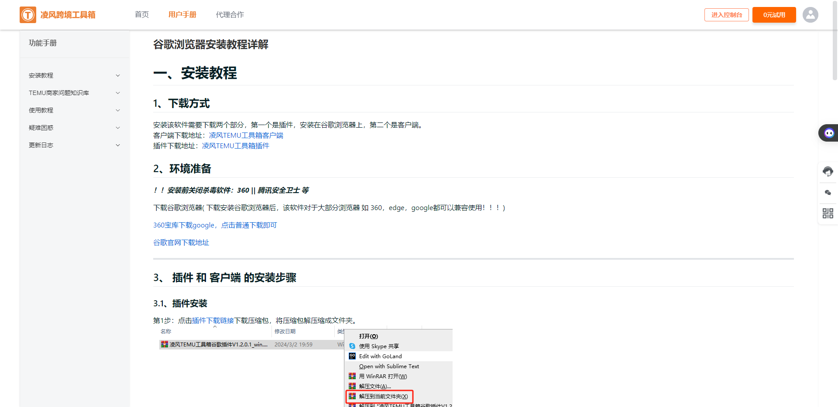Expand the 安装教程 sidebar section
The height and width of the screenshot is (407, 838).
[x=75, y=75]
